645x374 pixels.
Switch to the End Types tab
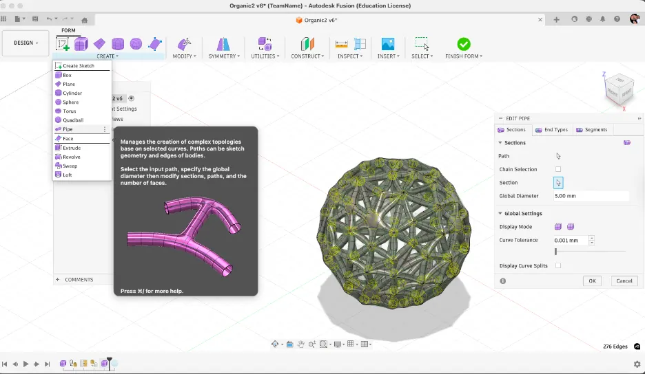[x=551, y=130]
